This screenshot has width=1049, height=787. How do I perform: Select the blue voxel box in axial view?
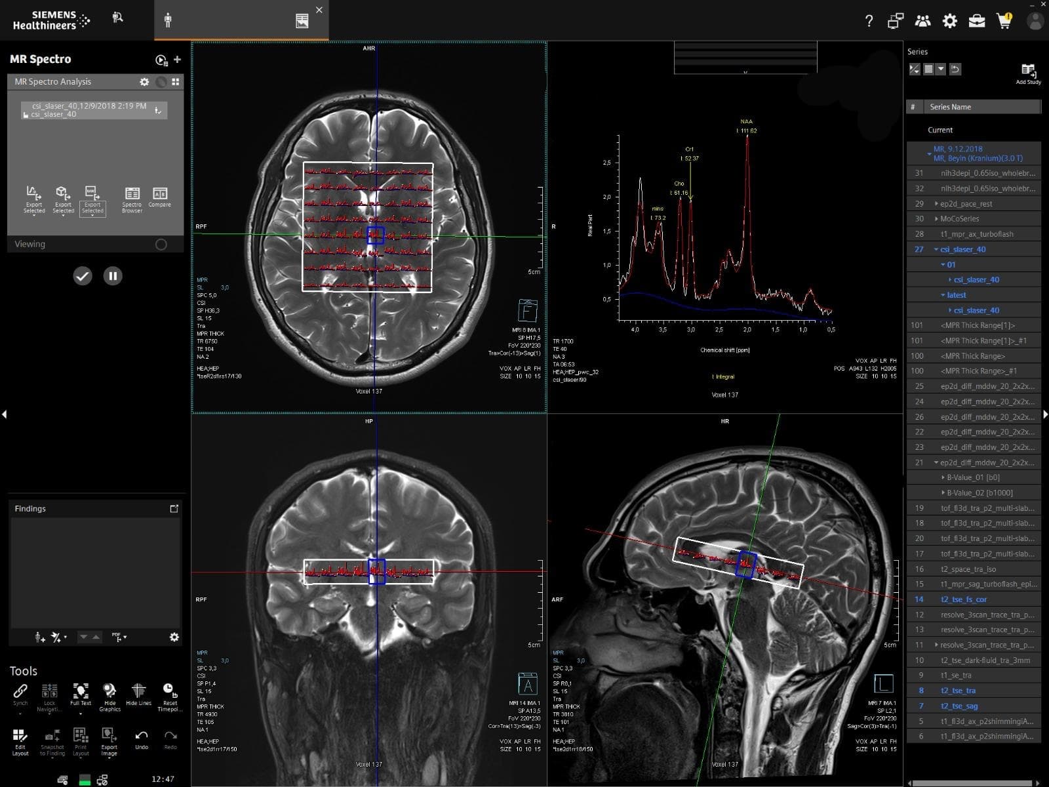click(x=375, y=235)
